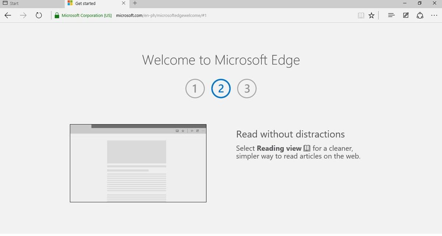Screen dimensions: 442x236
Task: Open the Hub panel
Action: [392, 15]
